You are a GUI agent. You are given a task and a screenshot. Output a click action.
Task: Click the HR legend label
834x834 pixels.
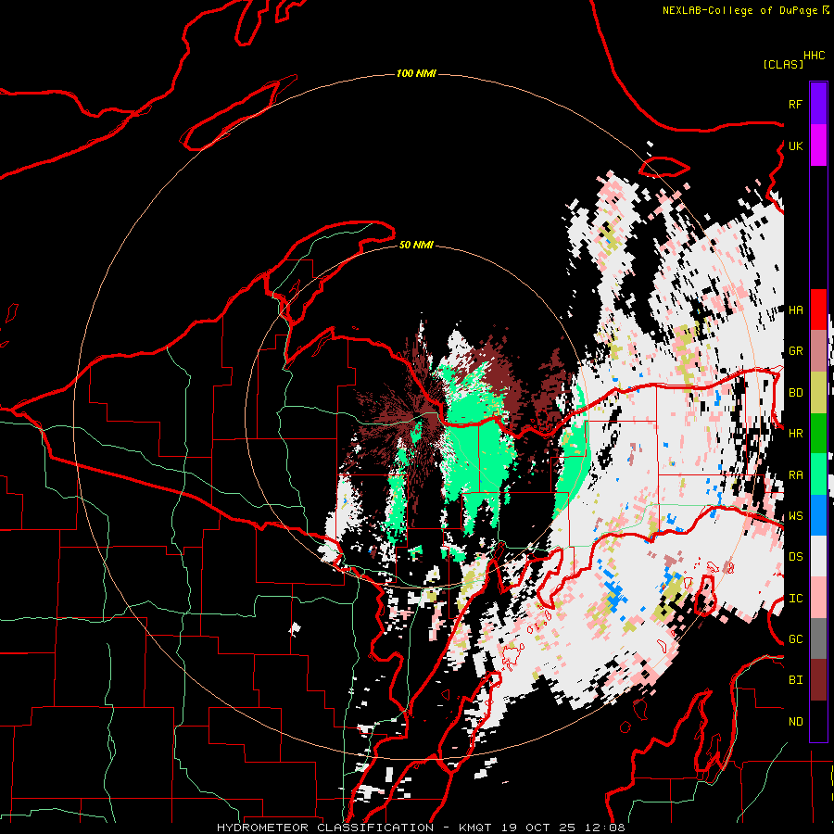tap(795, 434)
